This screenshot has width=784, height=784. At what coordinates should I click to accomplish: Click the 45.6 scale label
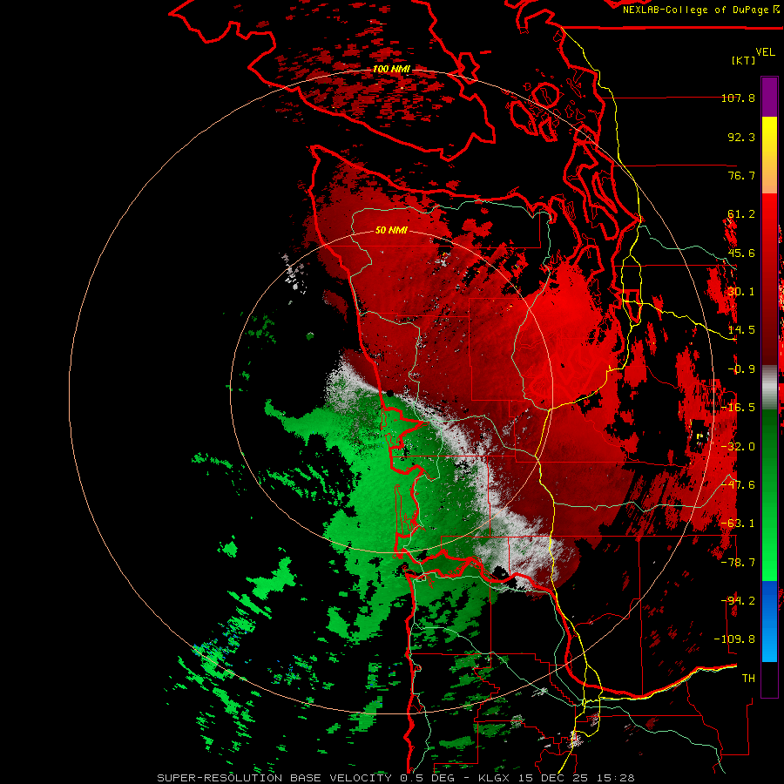coord(741,253)
